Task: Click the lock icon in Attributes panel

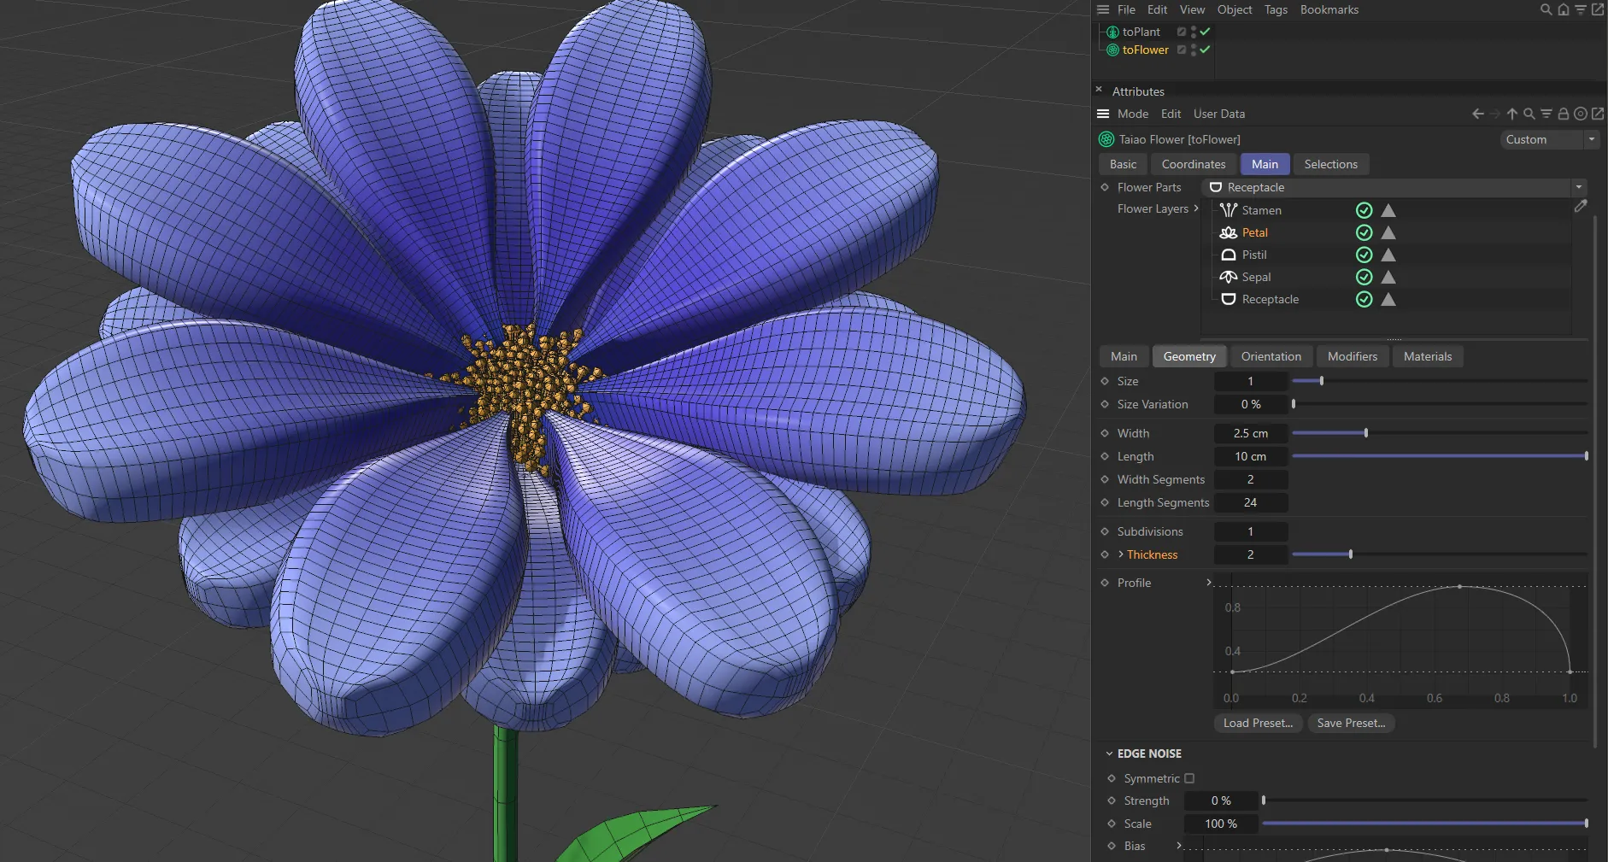Action: [1564, 113]
